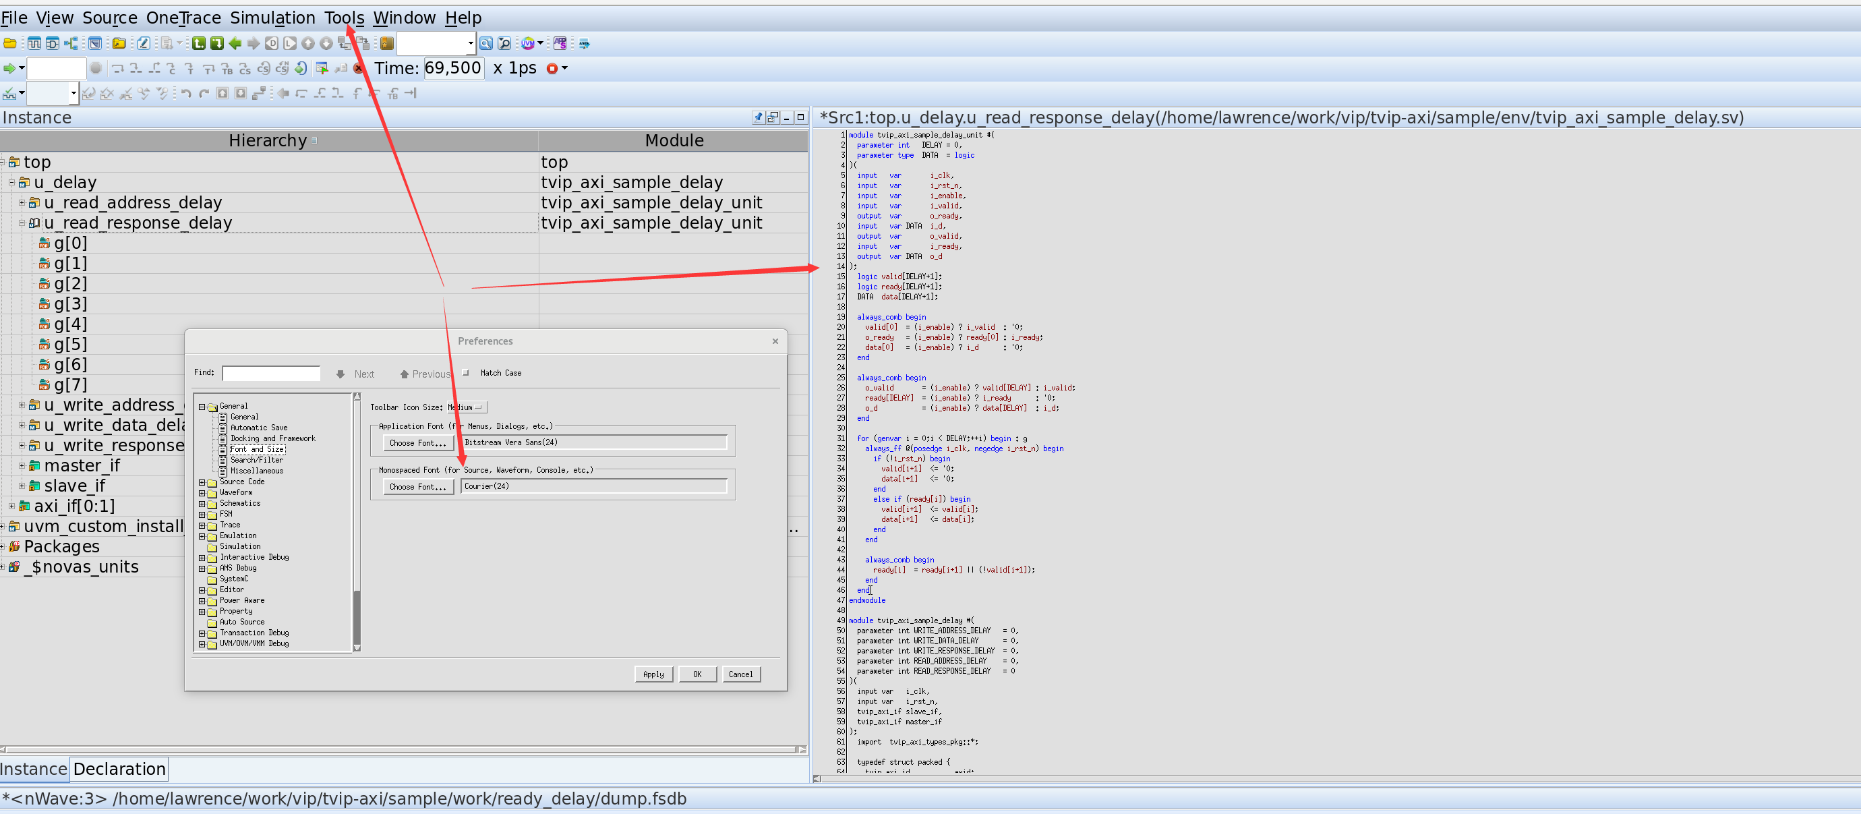Click the edit source pencil icon
Viewport: 1861px width, 814px height.
point(143,43)
